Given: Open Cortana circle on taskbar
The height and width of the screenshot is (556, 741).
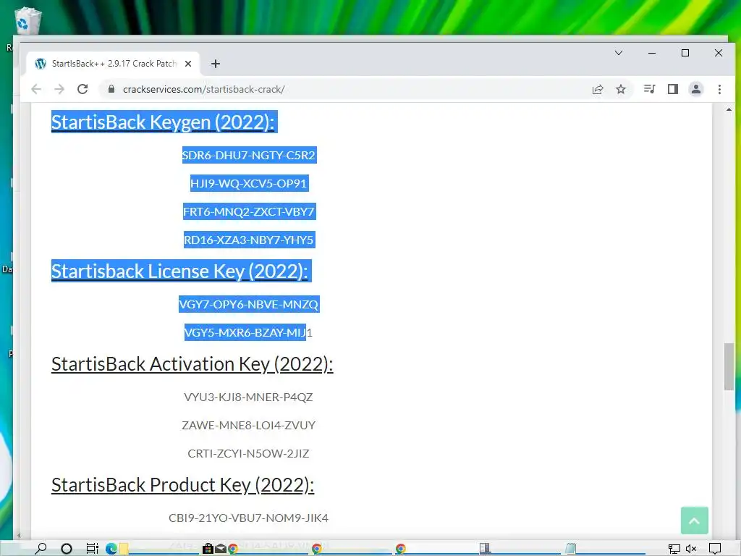Looking at the screenshot, I should [67, 549].
